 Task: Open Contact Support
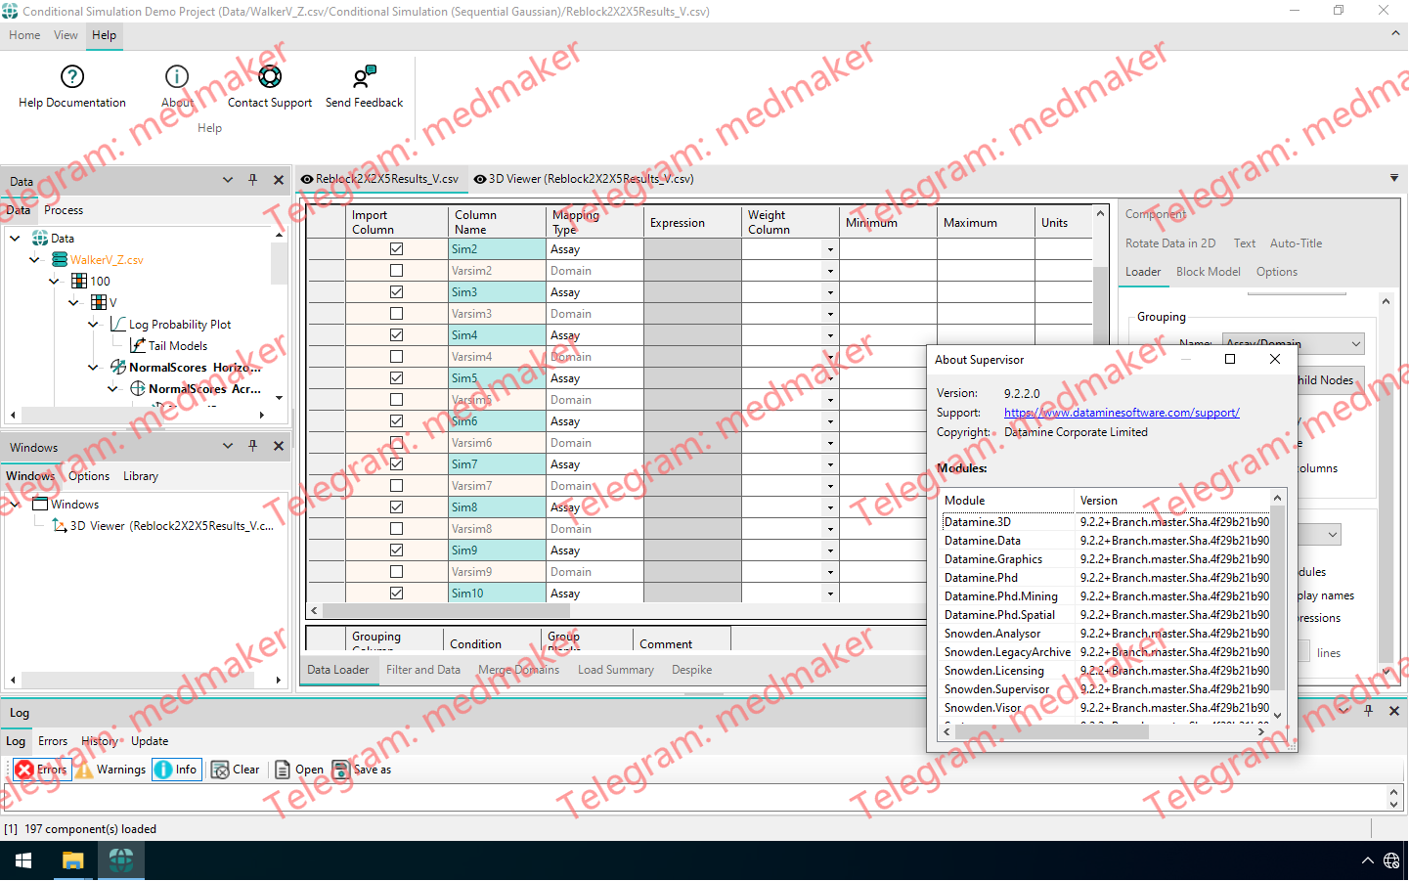coord(269,85)
